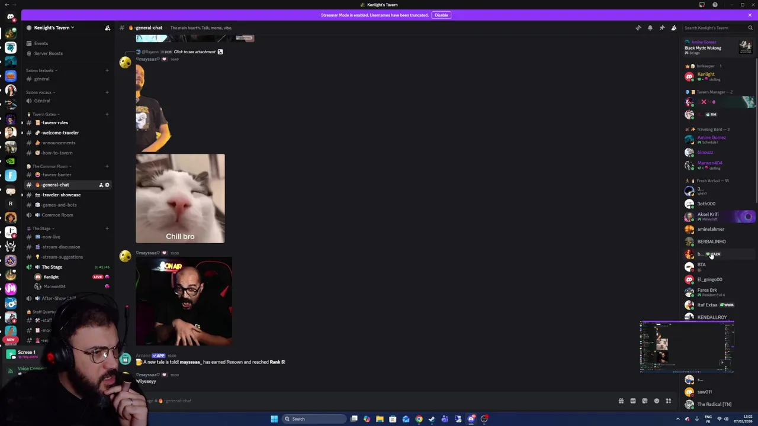Open Direct Messages home icon
Viewport: 758px width, 426px height.
[x=10, y=17]
